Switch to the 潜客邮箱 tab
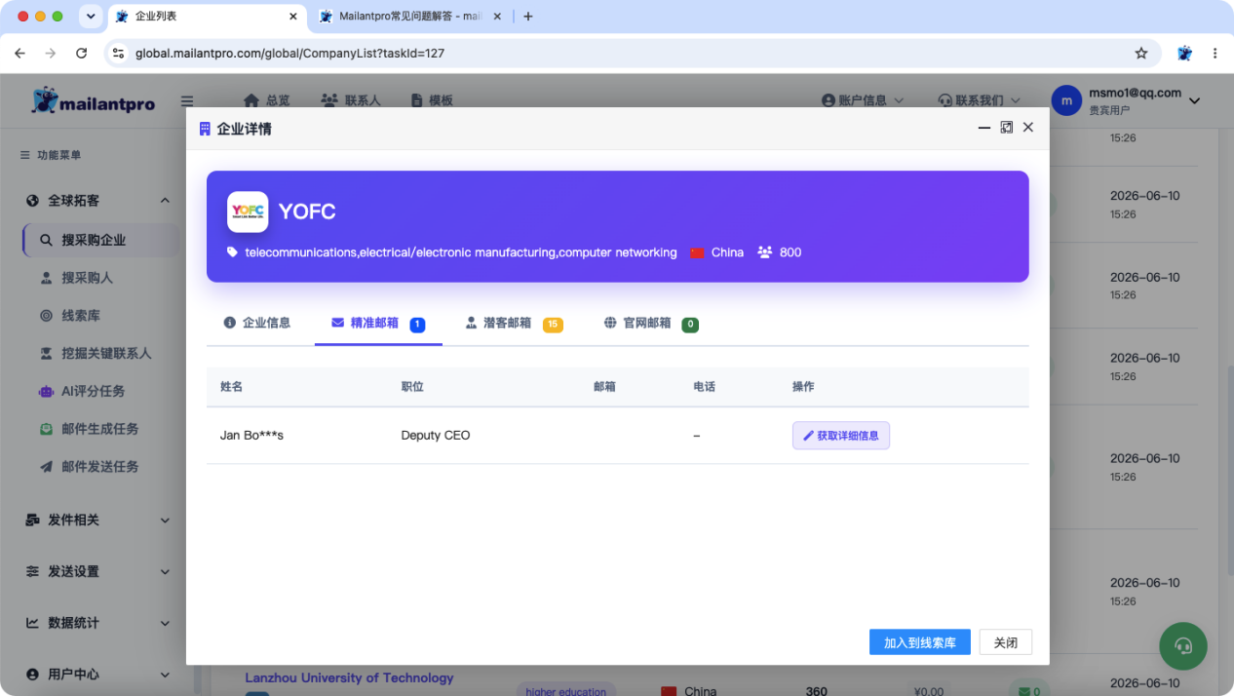The image size is (1234, 696). (x=514, y=324)
